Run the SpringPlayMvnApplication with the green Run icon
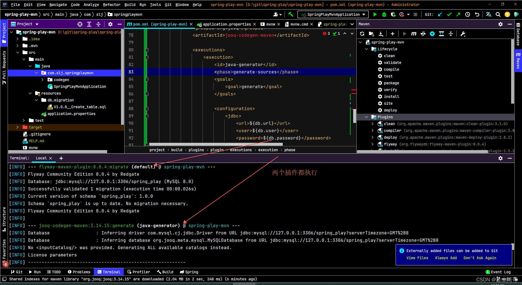Viewport: 522px width, 285px height. coord(375,14)
